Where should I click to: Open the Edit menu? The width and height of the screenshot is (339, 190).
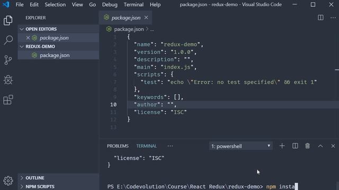[x=34, y=5]
